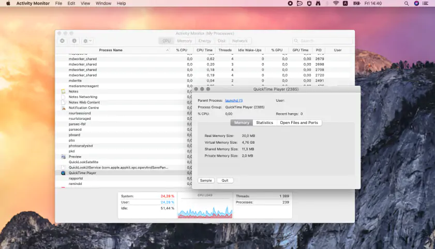Click the process search field

pos(322,41)
